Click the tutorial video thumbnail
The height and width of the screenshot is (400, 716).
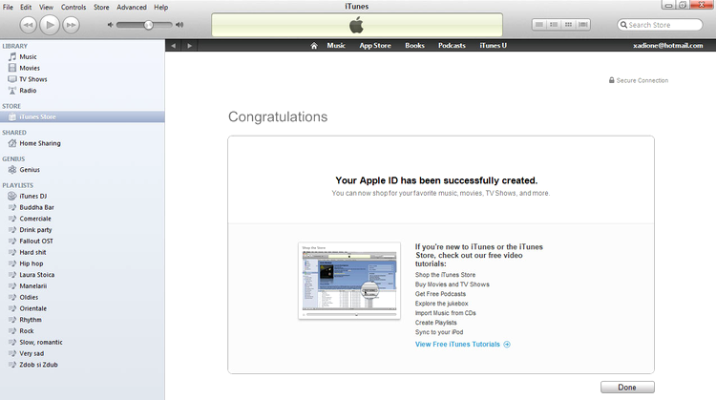(349, 281)
